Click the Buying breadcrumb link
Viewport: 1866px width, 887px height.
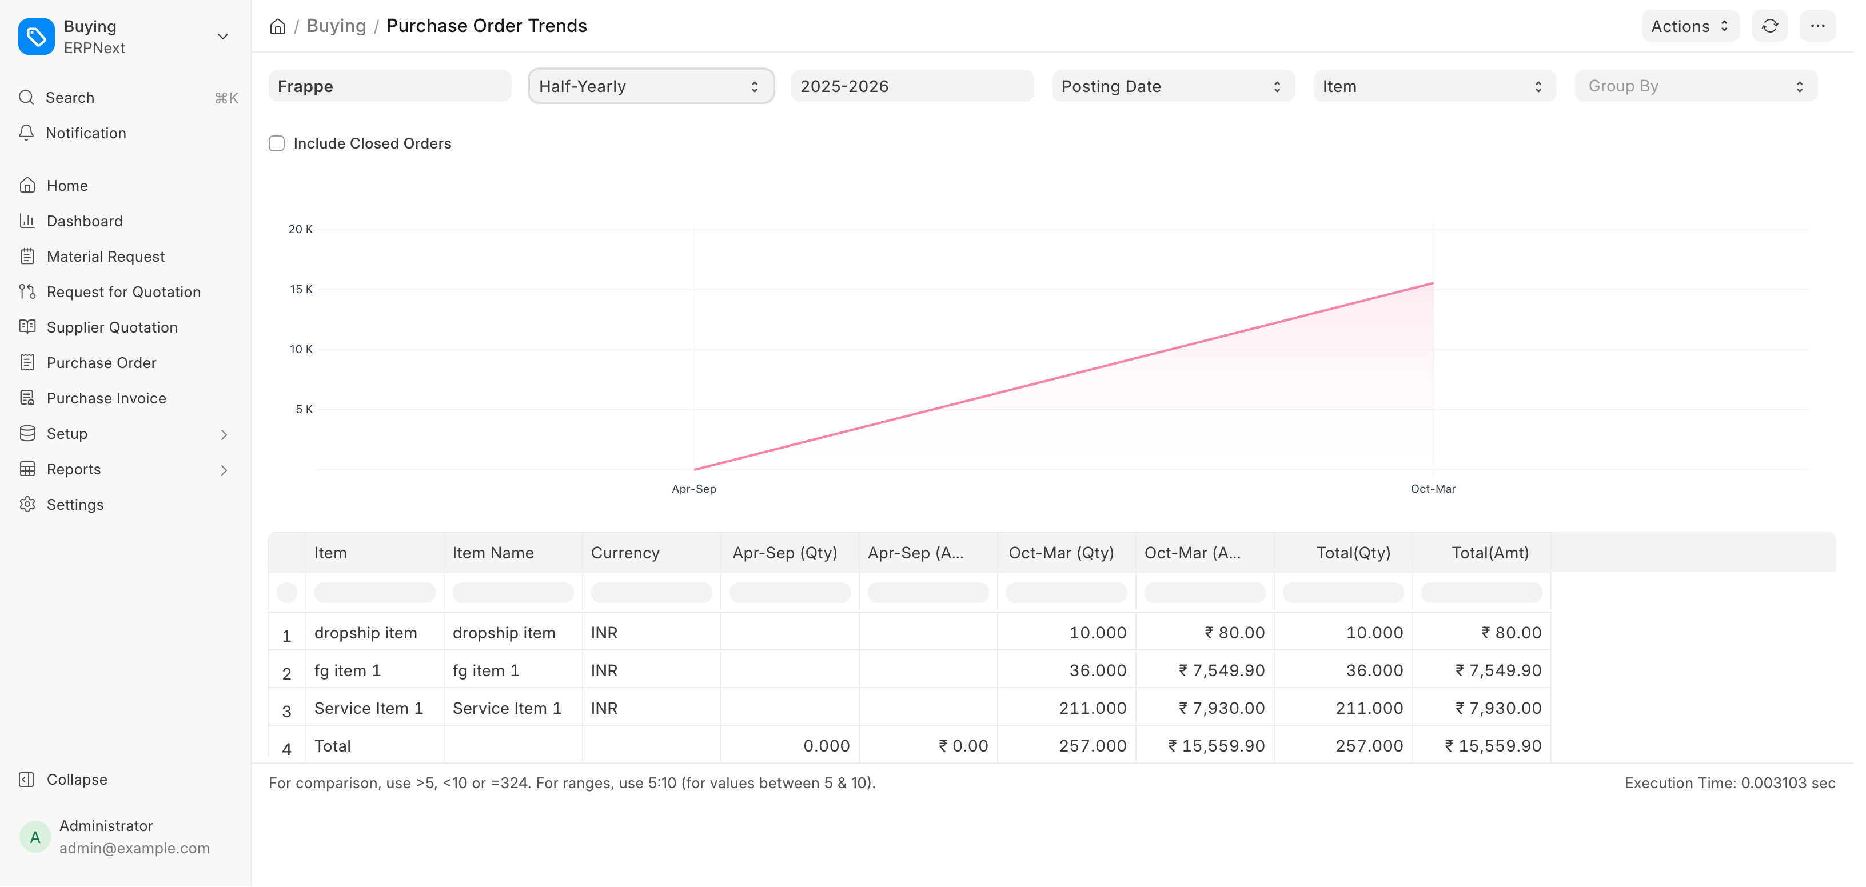336,26
